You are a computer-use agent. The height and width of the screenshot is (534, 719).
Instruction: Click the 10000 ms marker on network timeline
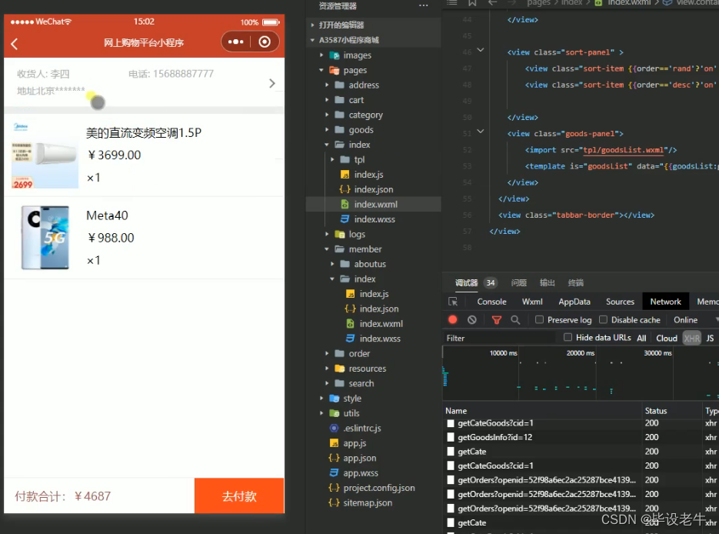click(x=503, y=352)
